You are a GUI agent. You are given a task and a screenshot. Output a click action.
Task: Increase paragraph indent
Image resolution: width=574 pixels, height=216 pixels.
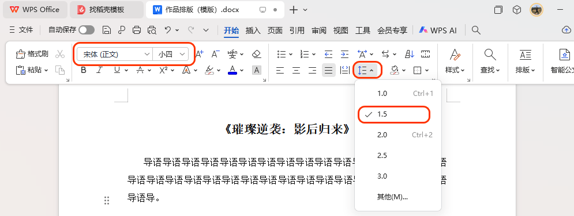coord(344,54)
